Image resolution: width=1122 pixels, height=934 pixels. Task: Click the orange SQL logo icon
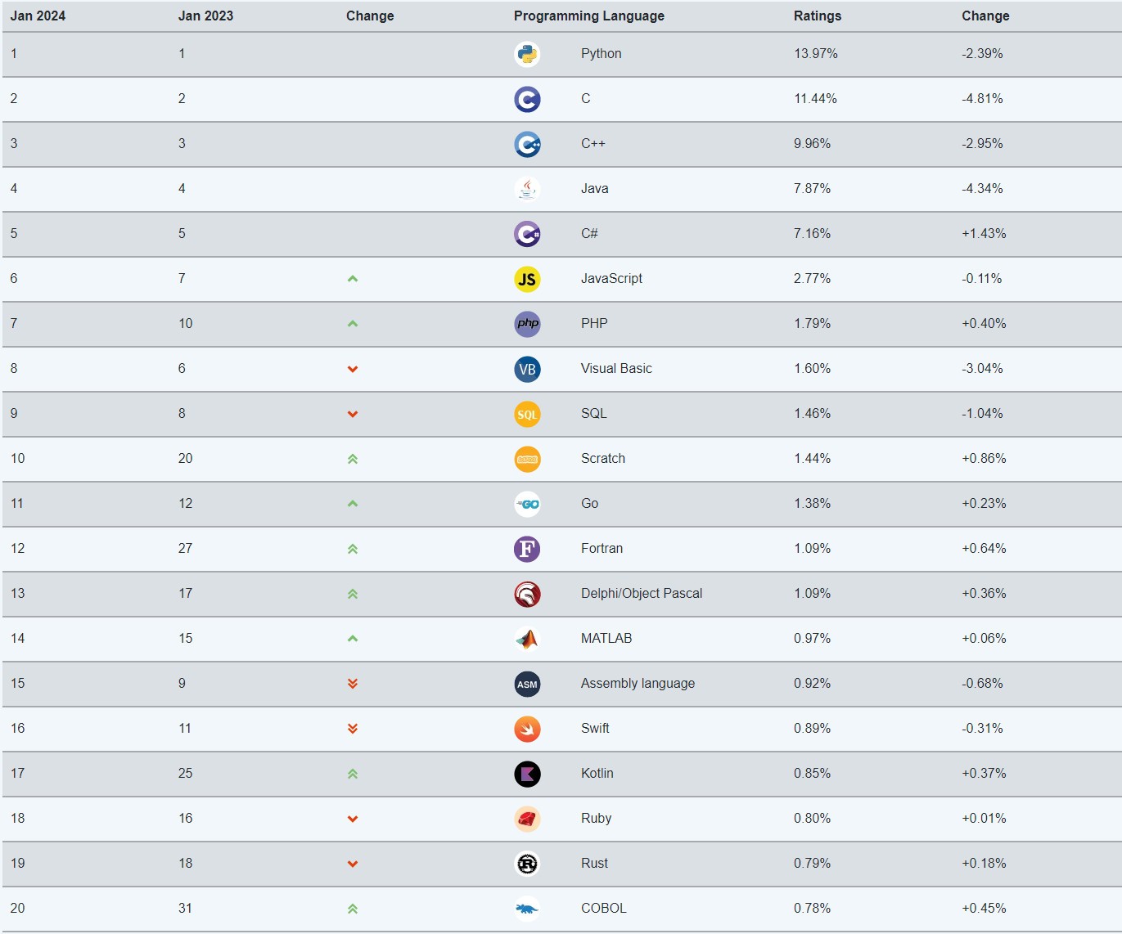coord(527,414)
